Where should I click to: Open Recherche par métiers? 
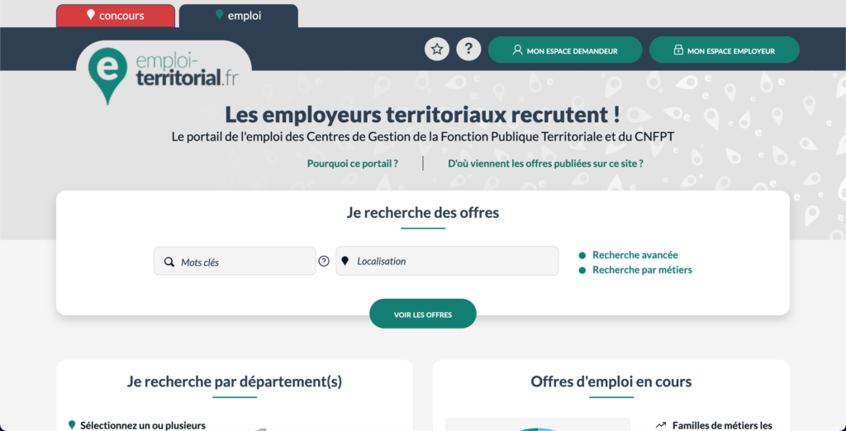point(642,270)
